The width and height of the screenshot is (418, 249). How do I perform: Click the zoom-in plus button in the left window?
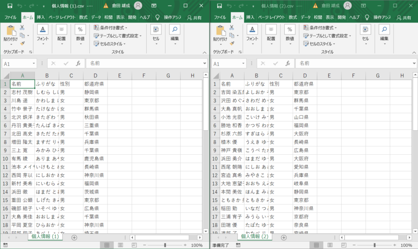click(185, 245)
